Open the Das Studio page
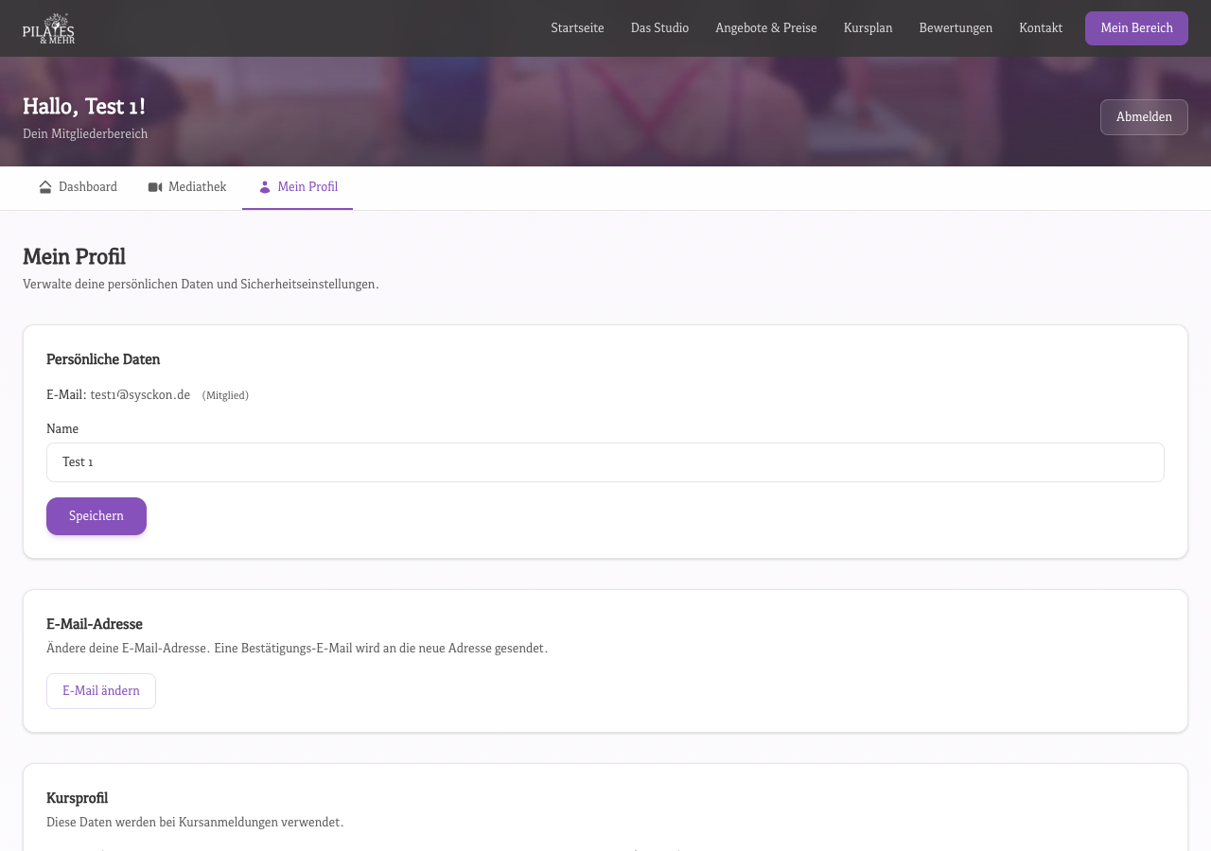The height and width of the screenshot is (851, 1211). tap(659, 28)
